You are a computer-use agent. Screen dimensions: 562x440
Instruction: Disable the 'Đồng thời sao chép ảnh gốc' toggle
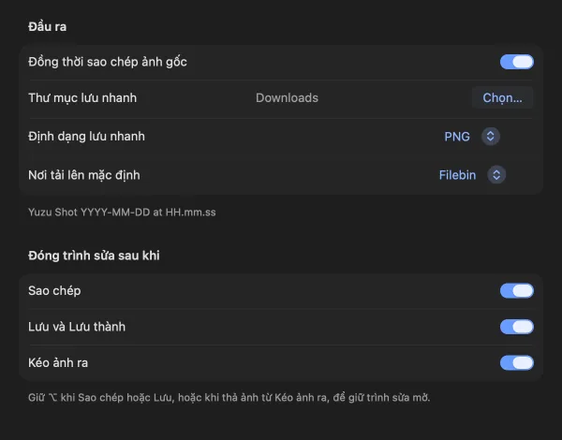[517, 62]
